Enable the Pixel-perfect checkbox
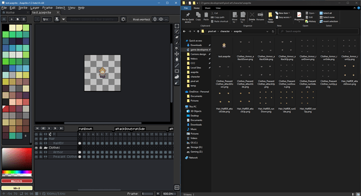This screenshot has height=196, width=361. (130, 19)
